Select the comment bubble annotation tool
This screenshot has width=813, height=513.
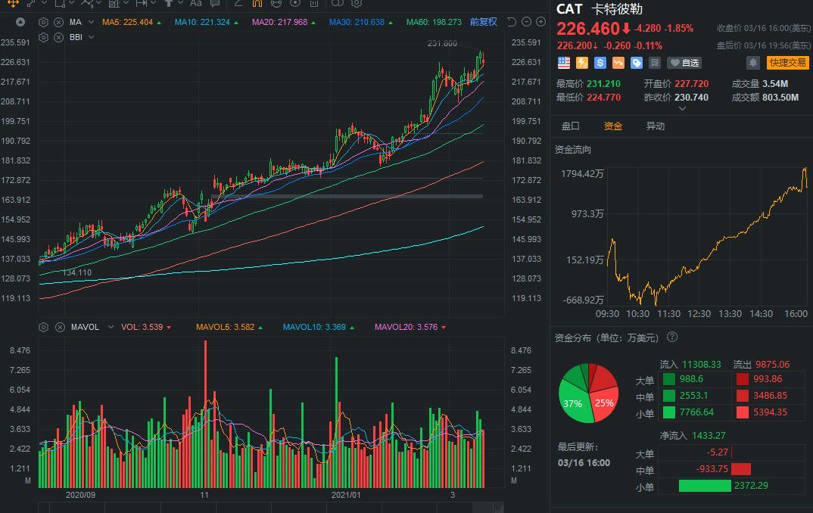coord(215,3)
